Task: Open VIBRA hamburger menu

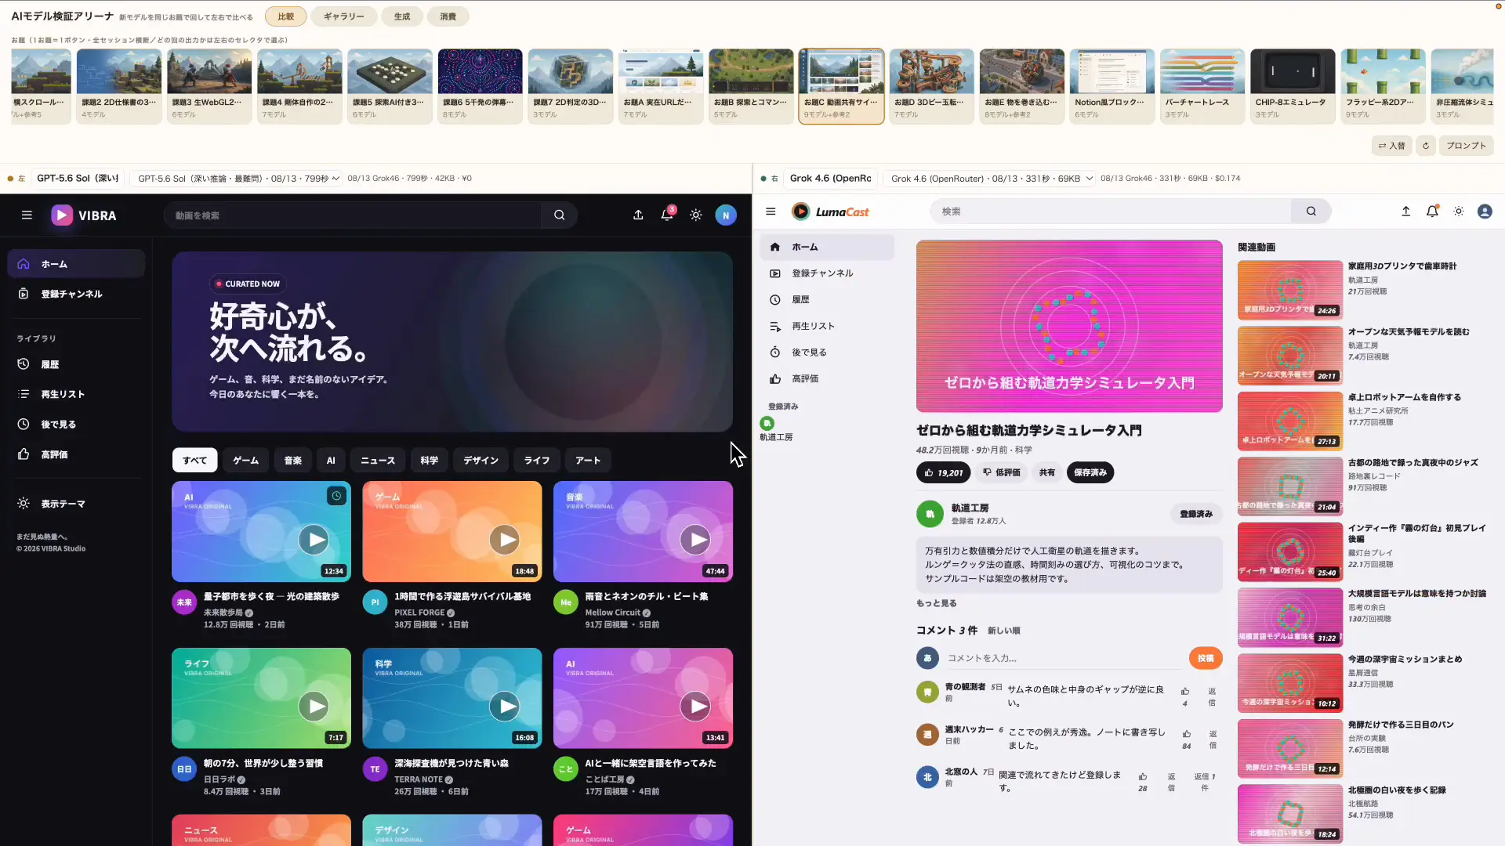Action: (x=27, y=215)
